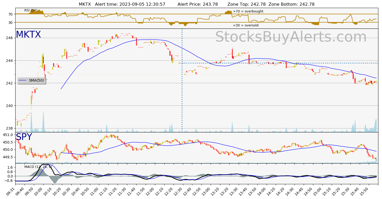Click the SPY axis label 450.5

[8, 142]
